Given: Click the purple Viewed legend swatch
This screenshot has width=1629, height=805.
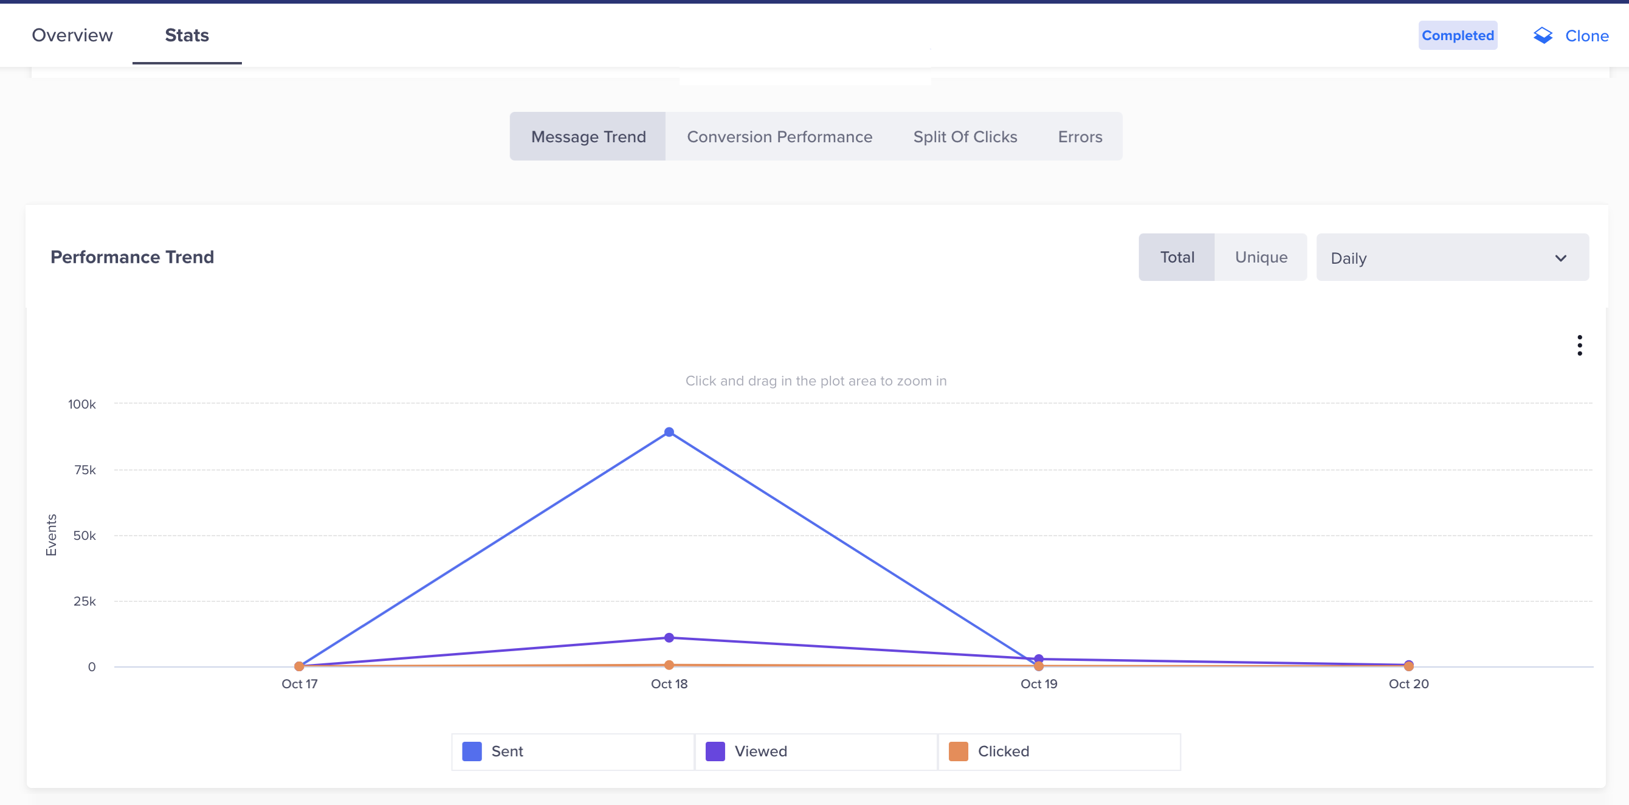Looking at the screenshot, I should [x=715, y=751].
